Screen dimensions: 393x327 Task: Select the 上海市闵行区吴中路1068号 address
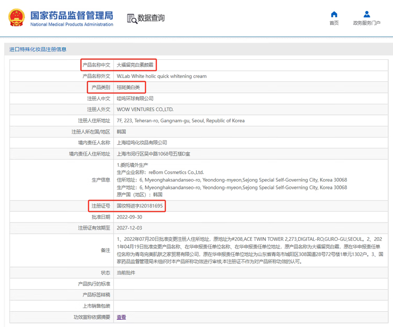(154, 154)
